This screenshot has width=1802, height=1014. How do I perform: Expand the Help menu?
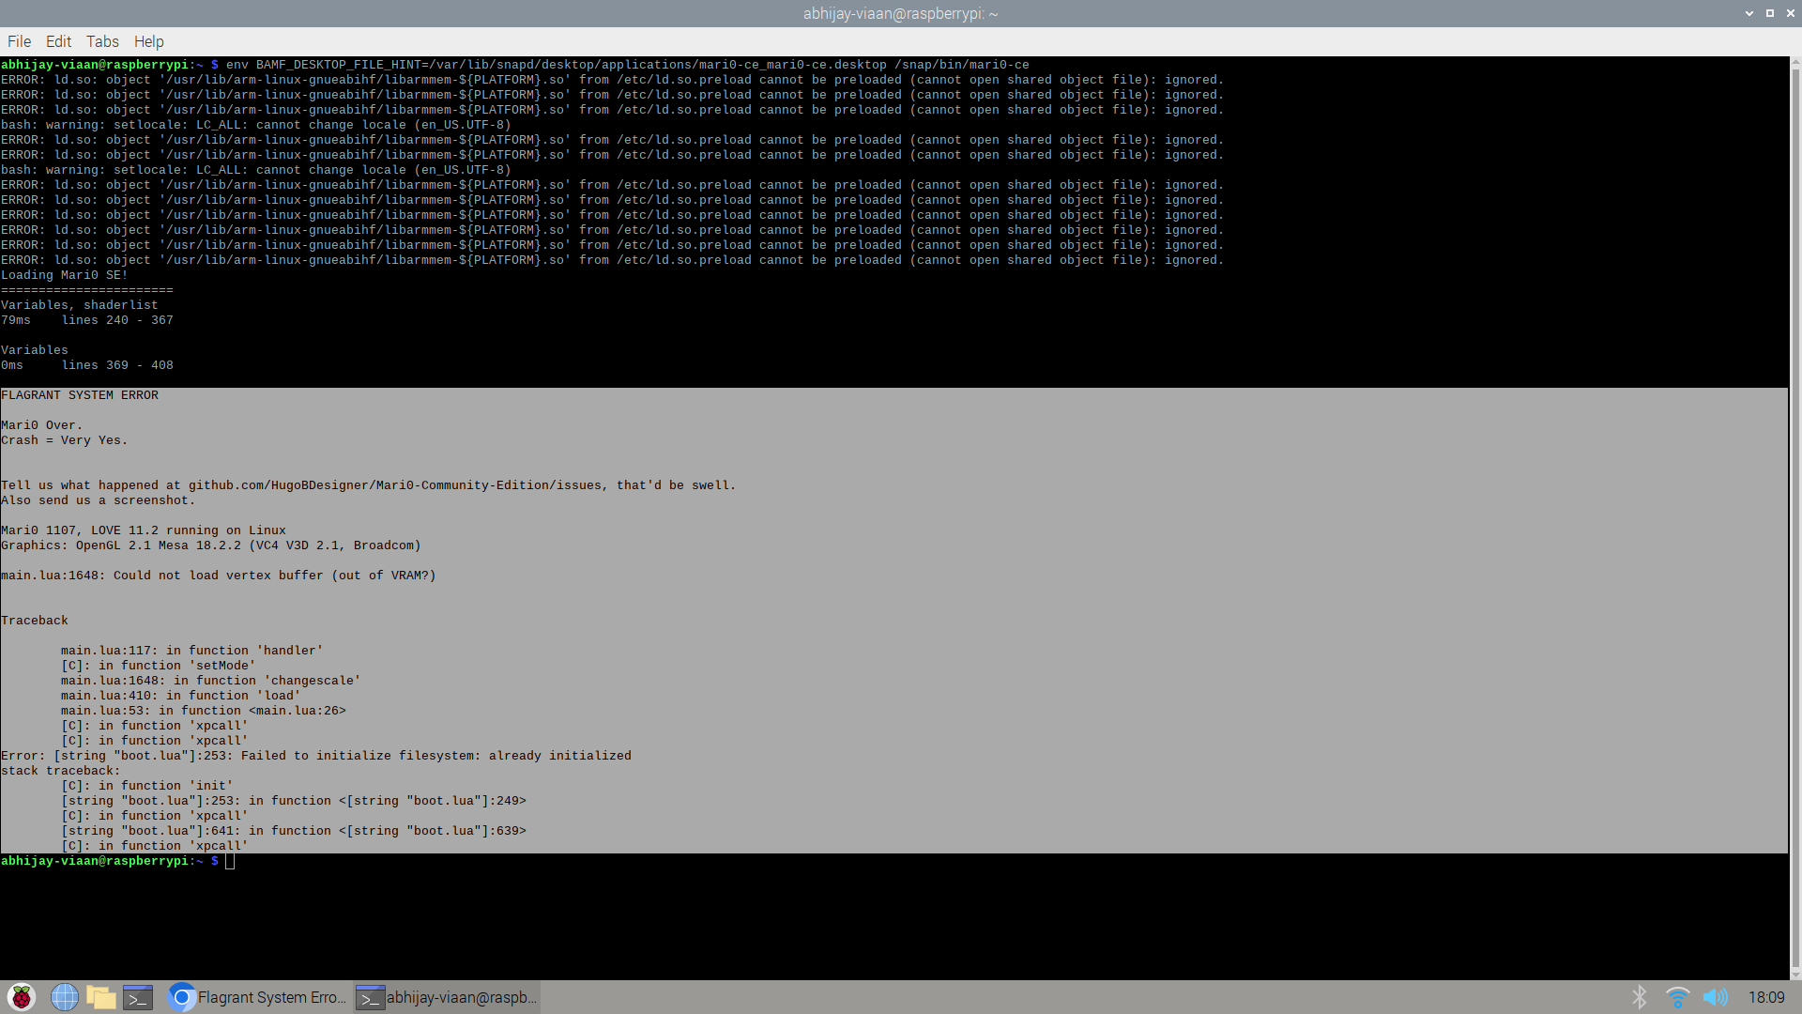tap(148, 41)
